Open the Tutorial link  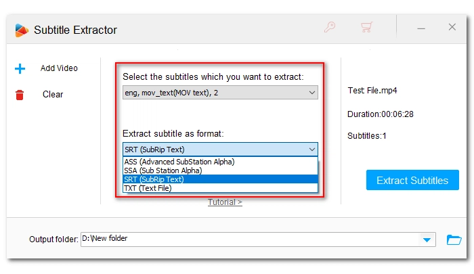(x=225, y=202)
